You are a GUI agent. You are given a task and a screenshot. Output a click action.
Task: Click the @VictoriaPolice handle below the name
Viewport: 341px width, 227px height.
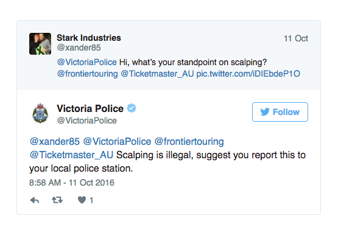86,120
